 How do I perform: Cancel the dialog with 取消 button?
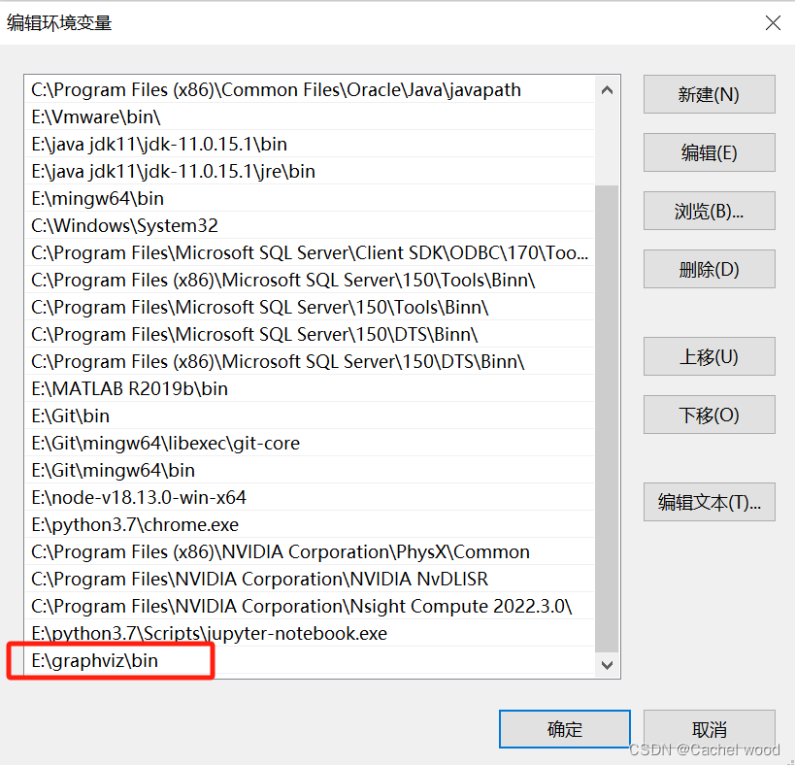709,729
